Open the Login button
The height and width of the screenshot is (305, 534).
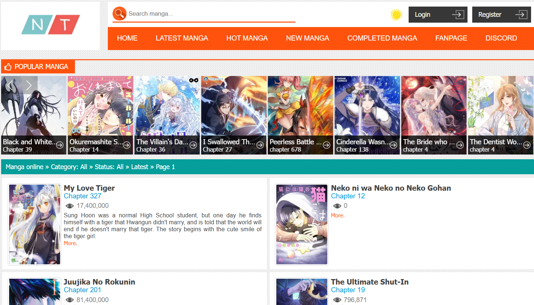point(438,15)
